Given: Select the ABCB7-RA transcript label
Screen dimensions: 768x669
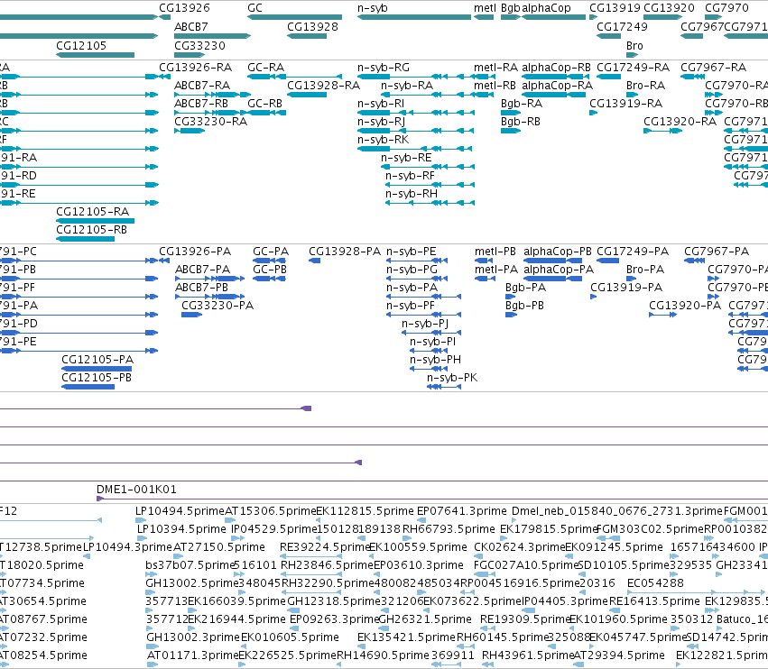Looking at the screenshot, I should [202, 85].
